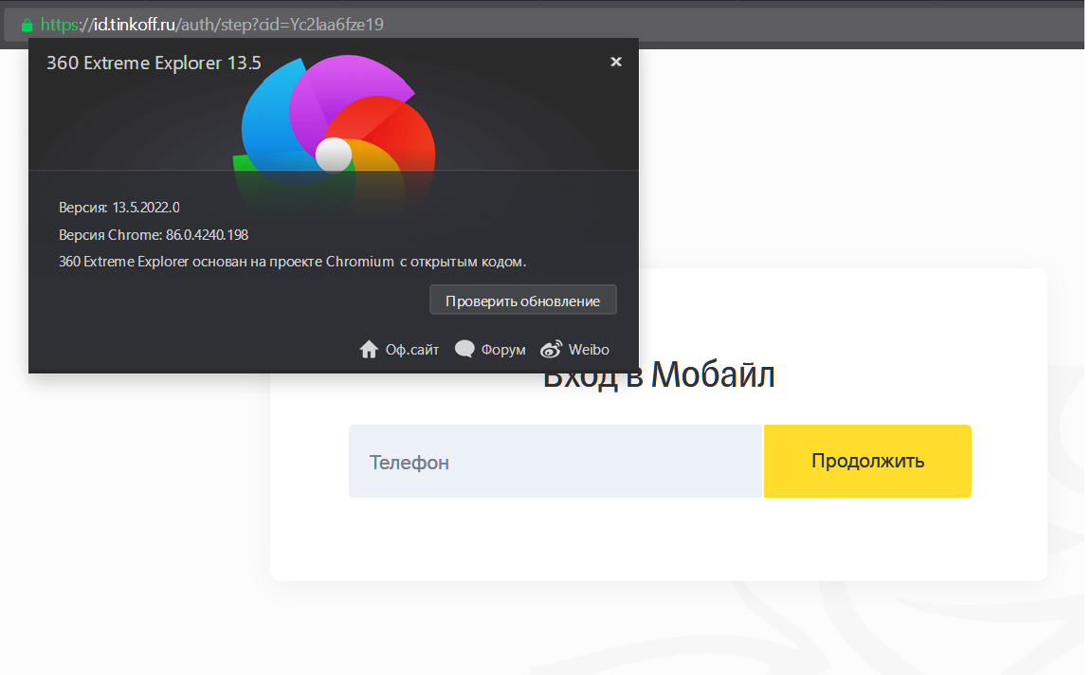Screen dimensions: 1092x675
Task: Click the green padlock icon in address bar
Action: 27,25
